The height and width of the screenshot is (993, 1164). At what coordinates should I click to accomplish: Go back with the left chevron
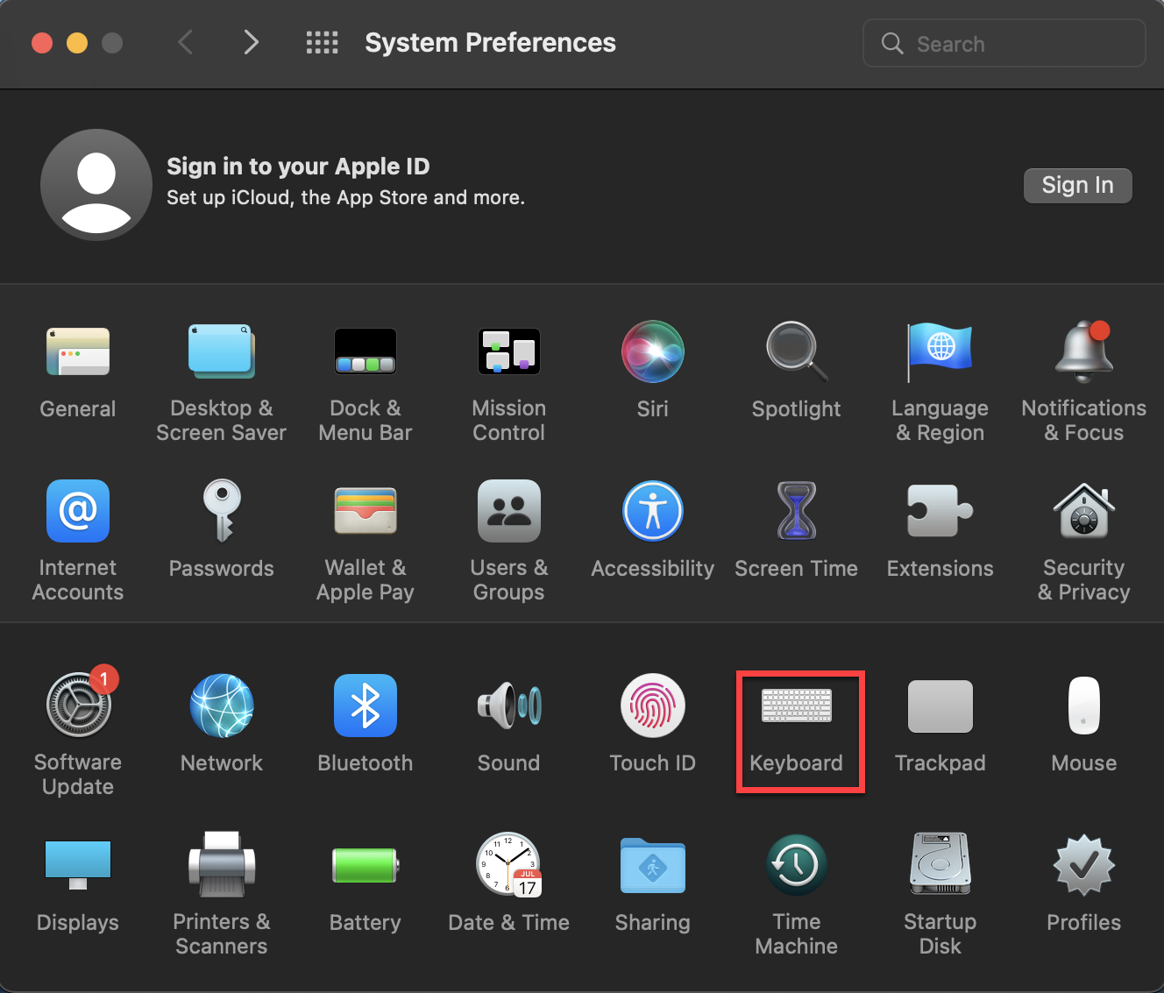(185, 42)
